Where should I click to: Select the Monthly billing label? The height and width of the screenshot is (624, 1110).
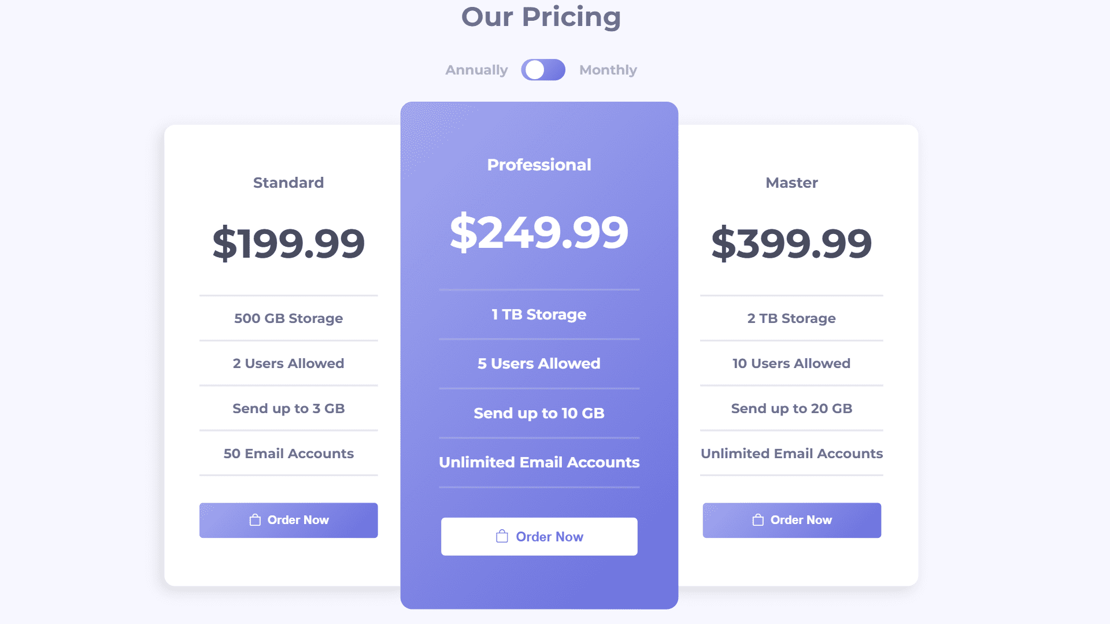608,70
